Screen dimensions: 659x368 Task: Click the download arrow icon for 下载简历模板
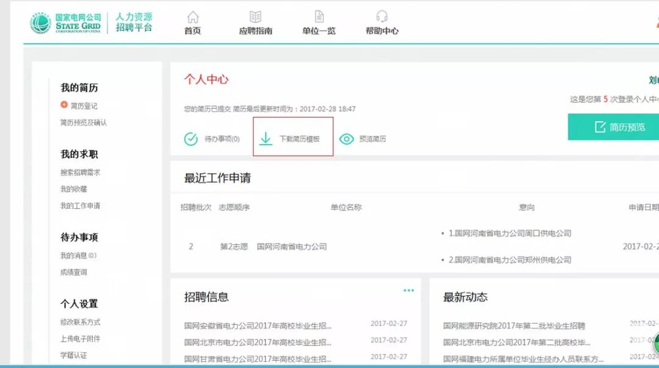pyautogui.click(x=265, y=138)
